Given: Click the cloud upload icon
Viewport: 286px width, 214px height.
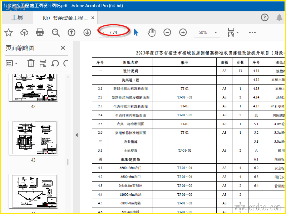Looking at the screenshot, I should (x=24, y=32).
